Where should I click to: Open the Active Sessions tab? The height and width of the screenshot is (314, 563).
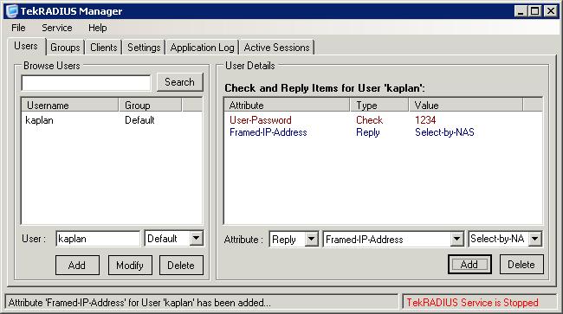276,48
